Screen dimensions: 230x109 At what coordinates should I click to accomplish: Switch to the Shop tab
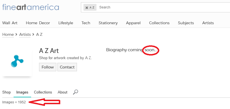pos(7,92)
